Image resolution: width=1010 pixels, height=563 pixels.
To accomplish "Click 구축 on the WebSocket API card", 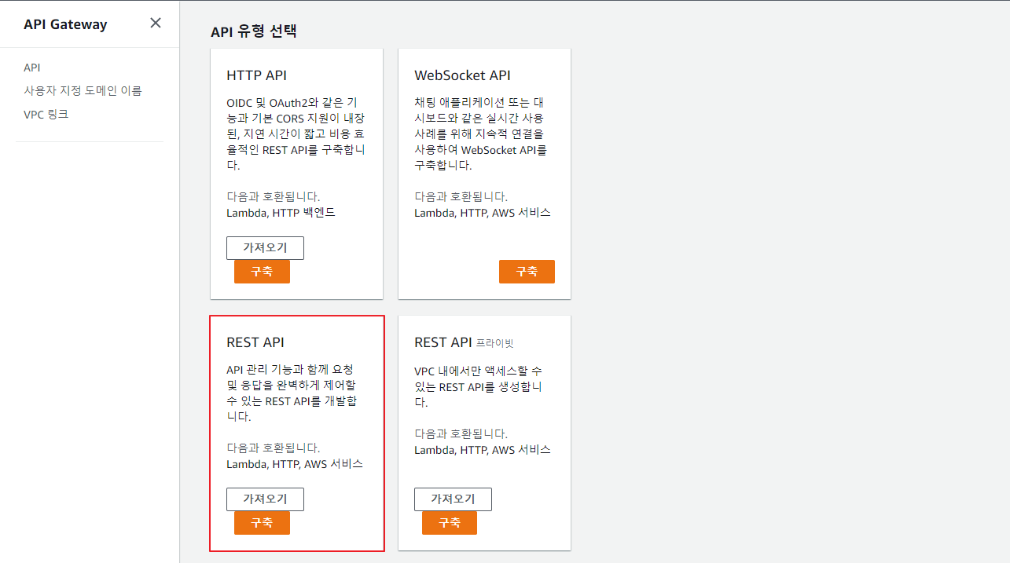I will coord(527,272).
